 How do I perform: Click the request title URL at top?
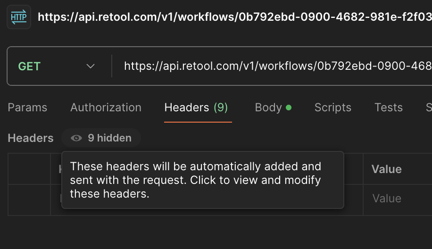(x=235, y=17)
